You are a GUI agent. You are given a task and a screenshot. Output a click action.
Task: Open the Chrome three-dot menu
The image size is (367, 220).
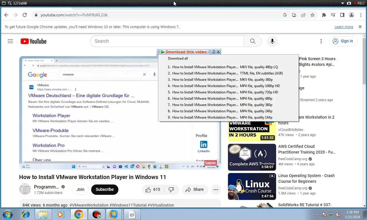coord(361,15)
